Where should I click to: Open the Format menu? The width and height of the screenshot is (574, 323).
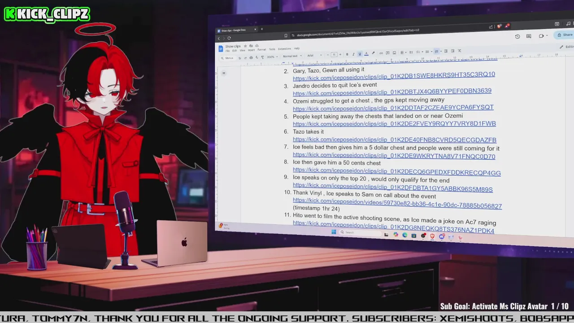[261, 49]
